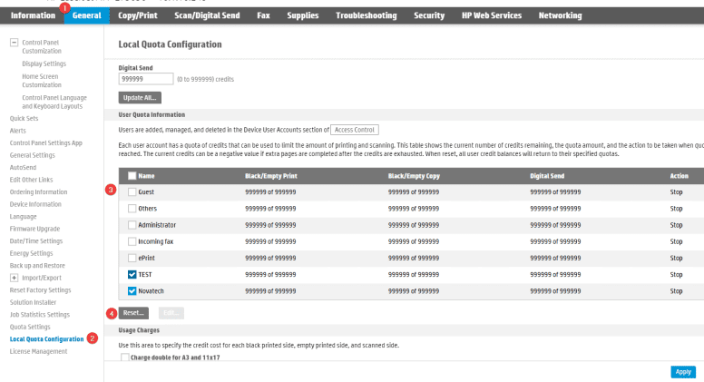Check the Guest user checkbox
Image resolution: width=704 pixels, height=382 pixels.
coord(132,191)
